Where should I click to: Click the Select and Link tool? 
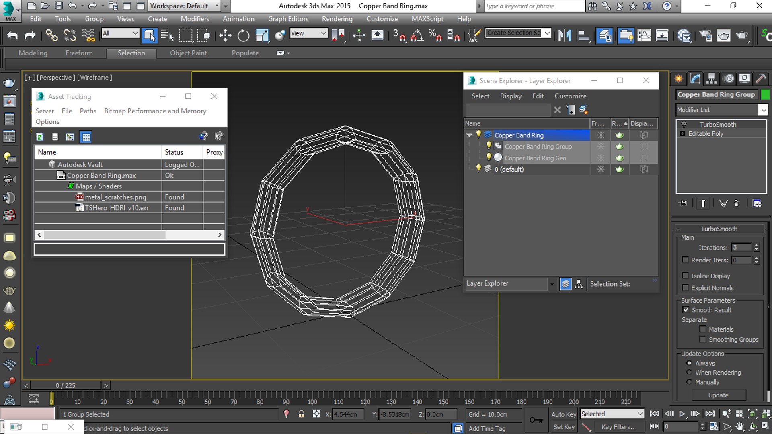point(51,35)
